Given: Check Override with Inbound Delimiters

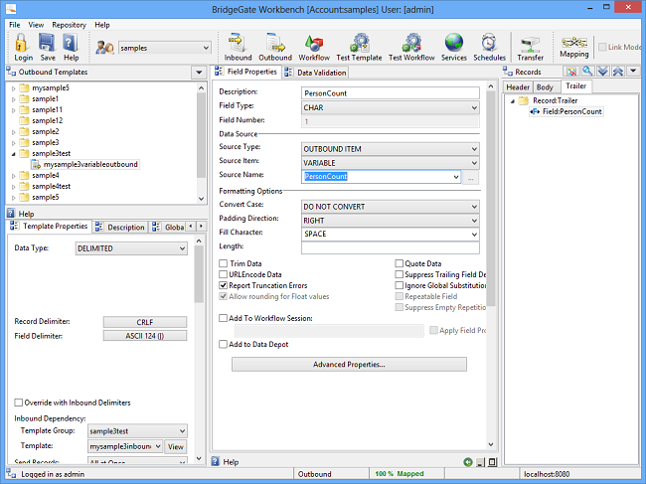Looking at the screenshot, I should (x=19, y=403).
